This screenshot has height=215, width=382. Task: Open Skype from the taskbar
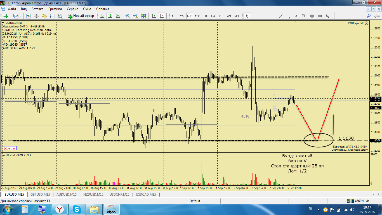point(76,209)
